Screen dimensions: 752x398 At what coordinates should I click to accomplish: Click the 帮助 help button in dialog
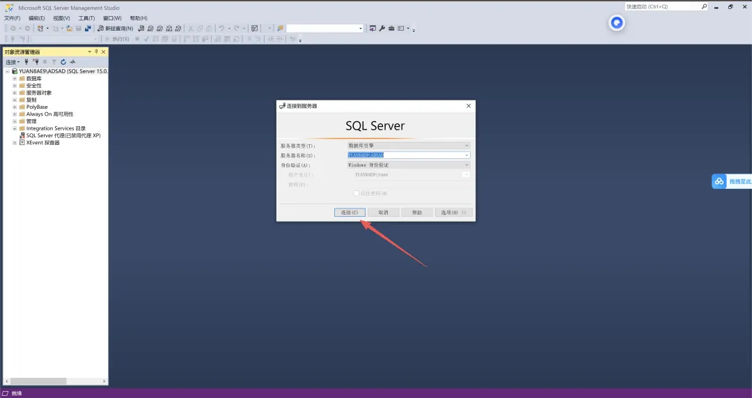[x=417, y=212]
